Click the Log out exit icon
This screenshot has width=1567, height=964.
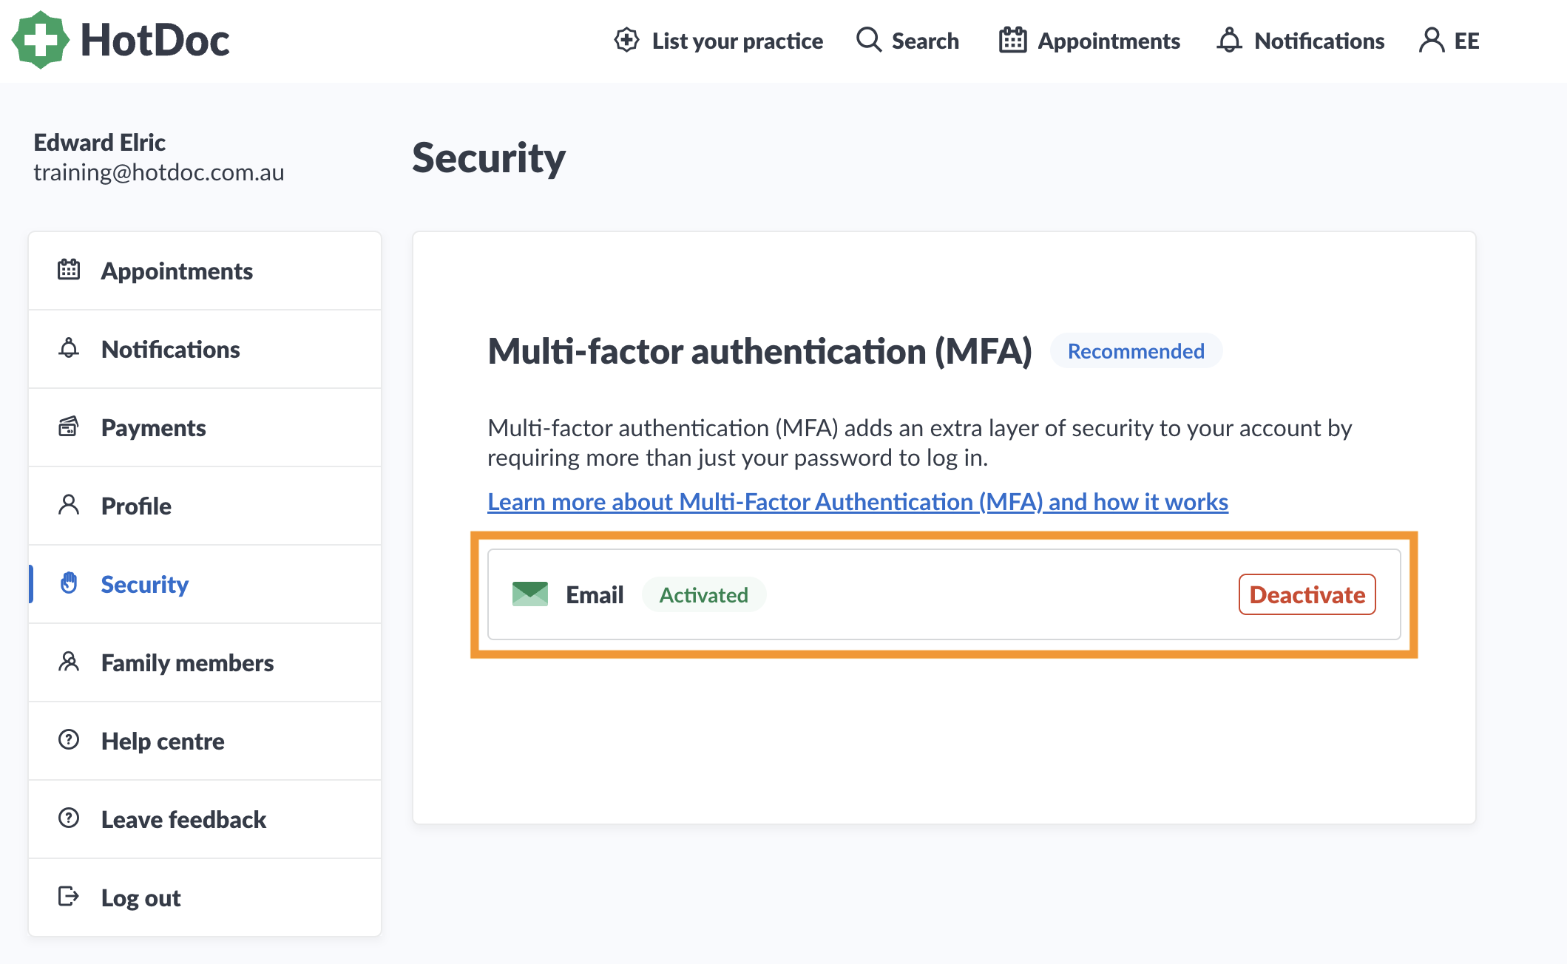coord(69,897)
